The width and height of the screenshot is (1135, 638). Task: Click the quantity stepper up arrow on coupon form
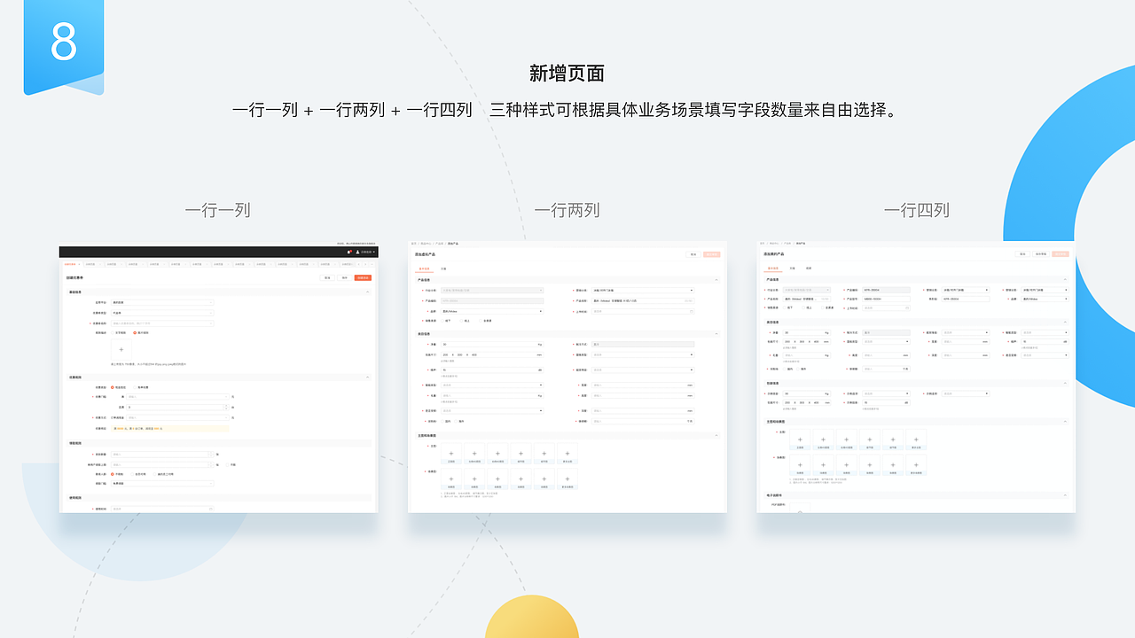coord(225,404)
